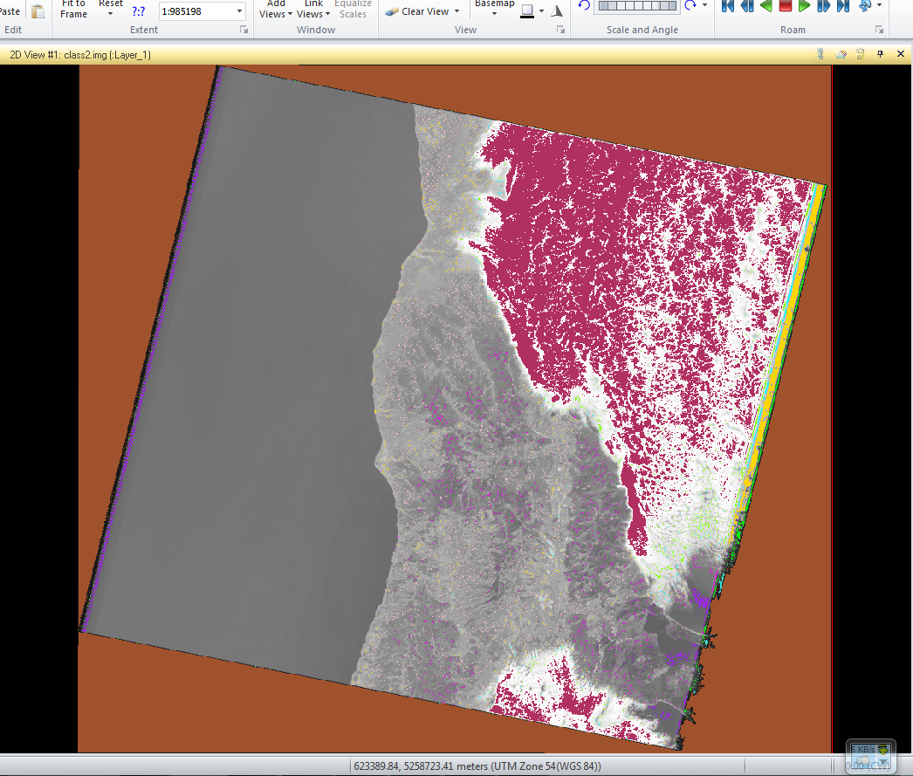The width and height of the screenshot is (913, 776).
Task: Open the Clear View dropdown arrow
Action: [457, 11]
